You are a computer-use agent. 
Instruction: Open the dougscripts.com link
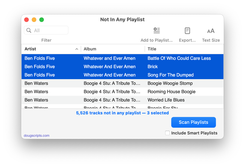pyautogui.click(x=37, y=136)
